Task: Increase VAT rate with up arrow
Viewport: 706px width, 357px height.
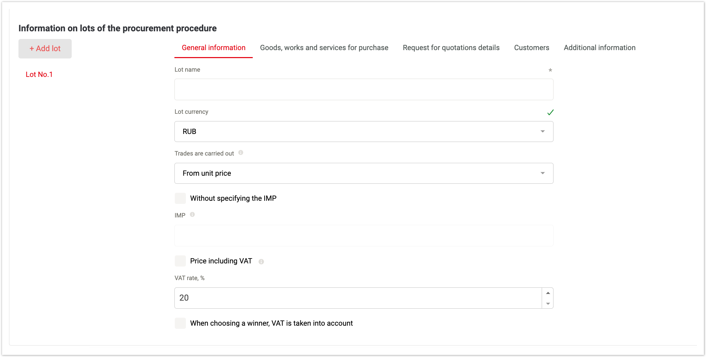Action: click(x=548, y=293)
